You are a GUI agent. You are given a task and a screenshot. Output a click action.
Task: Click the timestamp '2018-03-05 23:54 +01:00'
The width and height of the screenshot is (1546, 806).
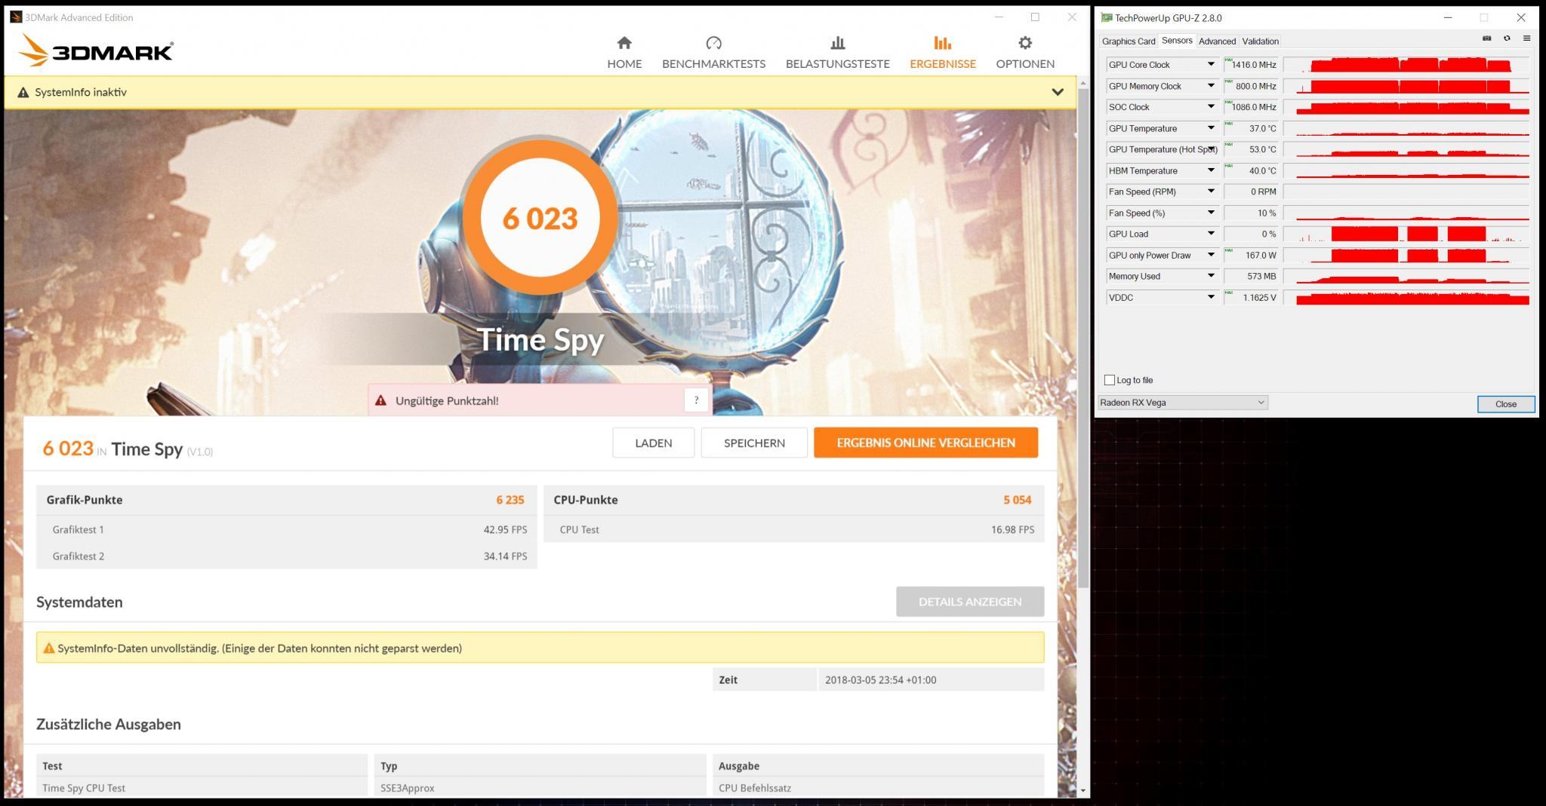[880, 679]
